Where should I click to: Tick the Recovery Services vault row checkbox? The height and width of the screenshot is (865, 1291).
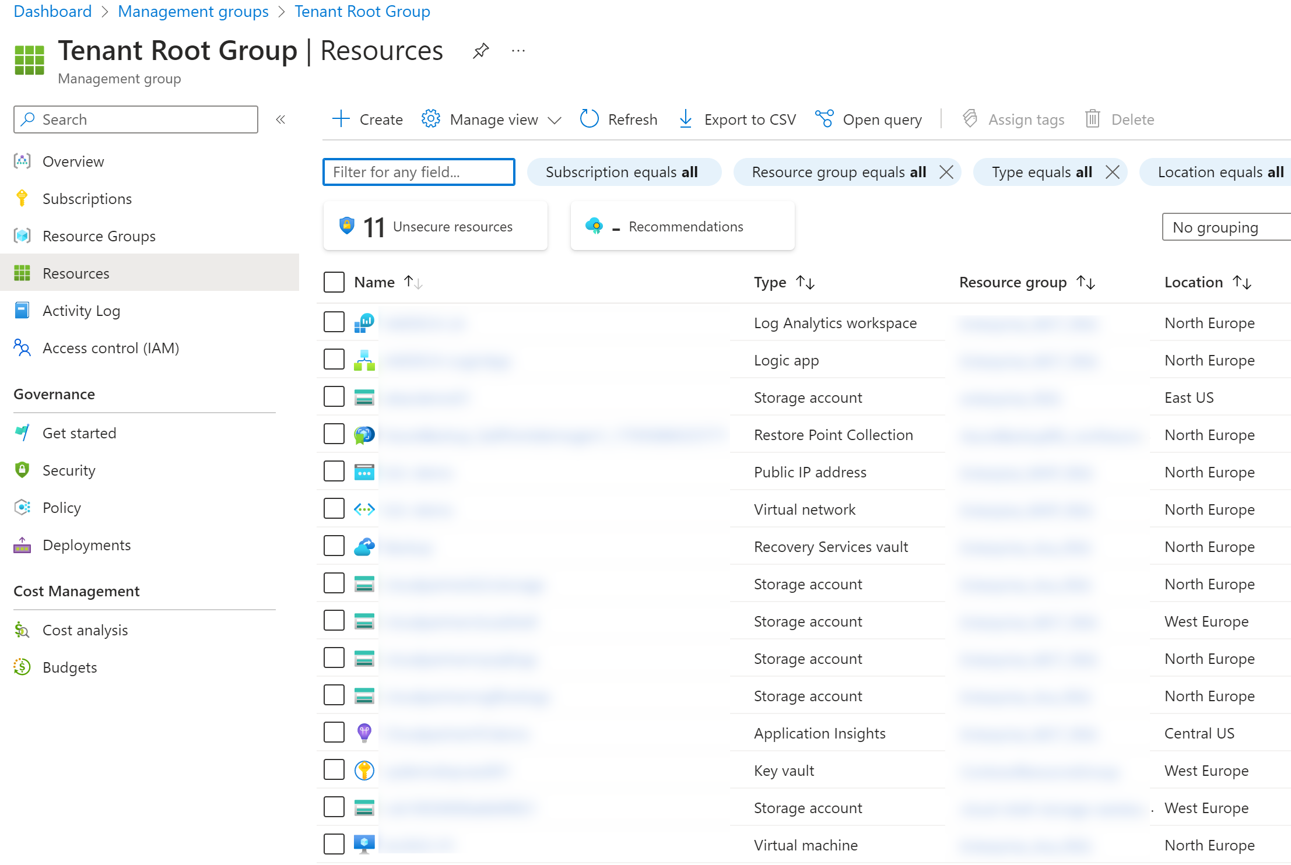(x=334, y=546)
